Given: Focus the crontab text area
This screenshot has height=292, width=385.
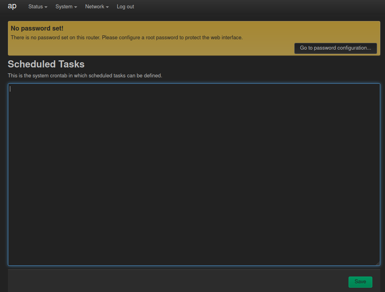Looking at the screenshot, I should (194, 175).
